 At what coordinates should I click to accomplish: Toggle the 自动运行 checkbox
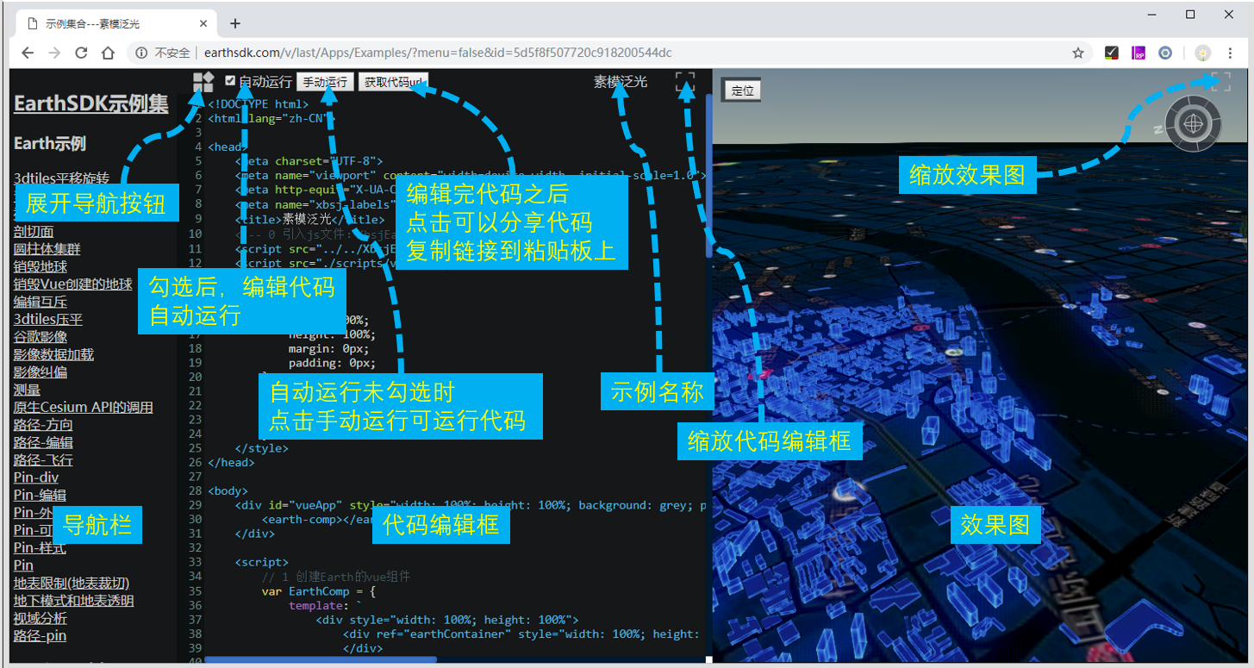pos(230,81)
